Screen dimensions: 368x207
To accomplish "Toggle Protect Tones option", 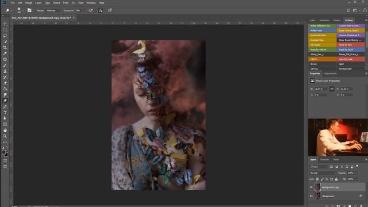I will [101, 10].
